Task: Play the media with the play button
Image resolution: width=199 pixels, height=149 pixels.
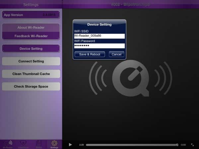Action: point(70,145)
